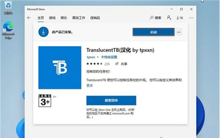Open the user account icon
The width and height of the screenshot is (220, 138).
[x=169, y=18]
